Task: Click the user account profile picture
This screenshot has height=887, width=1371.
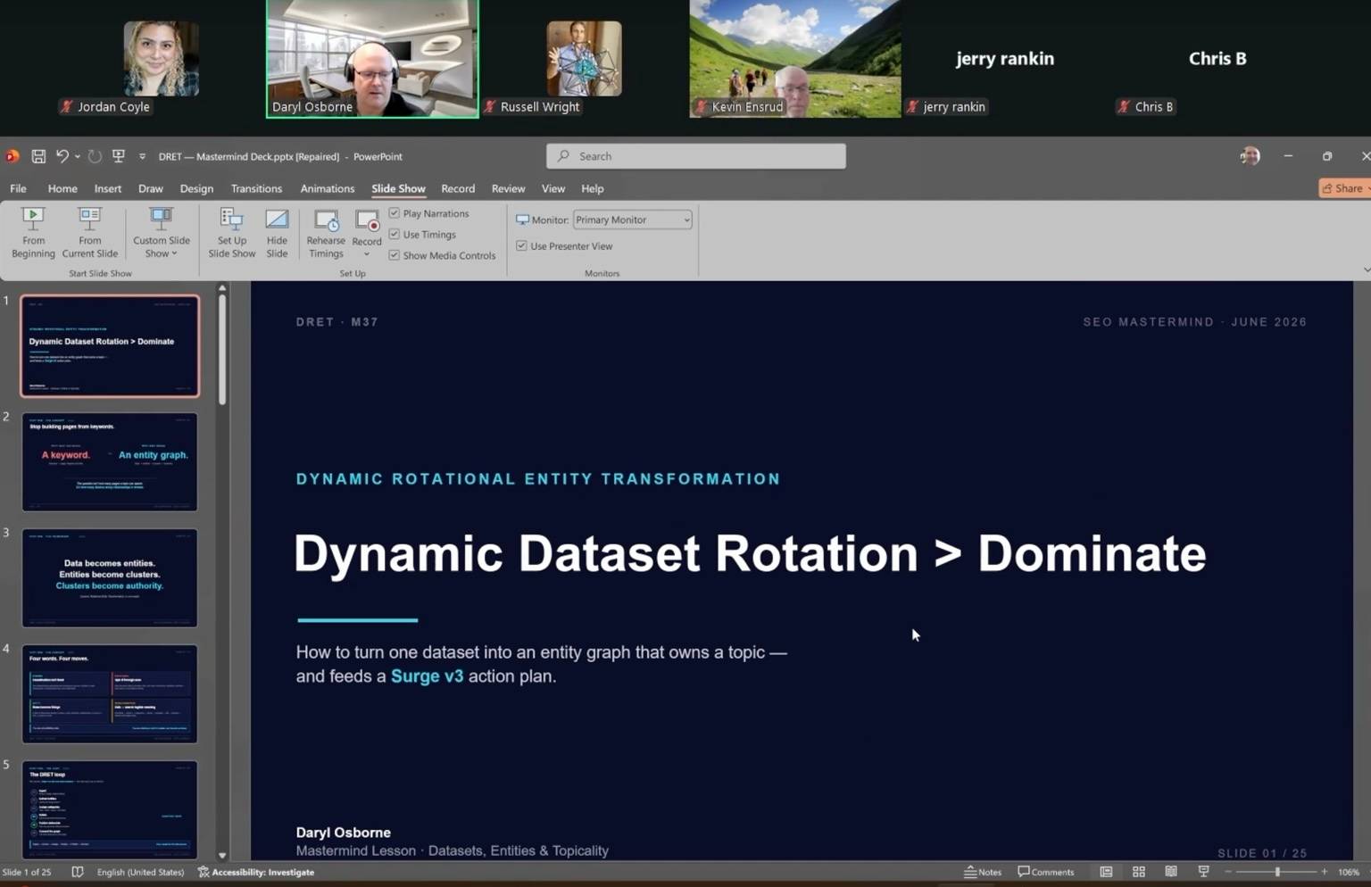Action: [1250, 156]
